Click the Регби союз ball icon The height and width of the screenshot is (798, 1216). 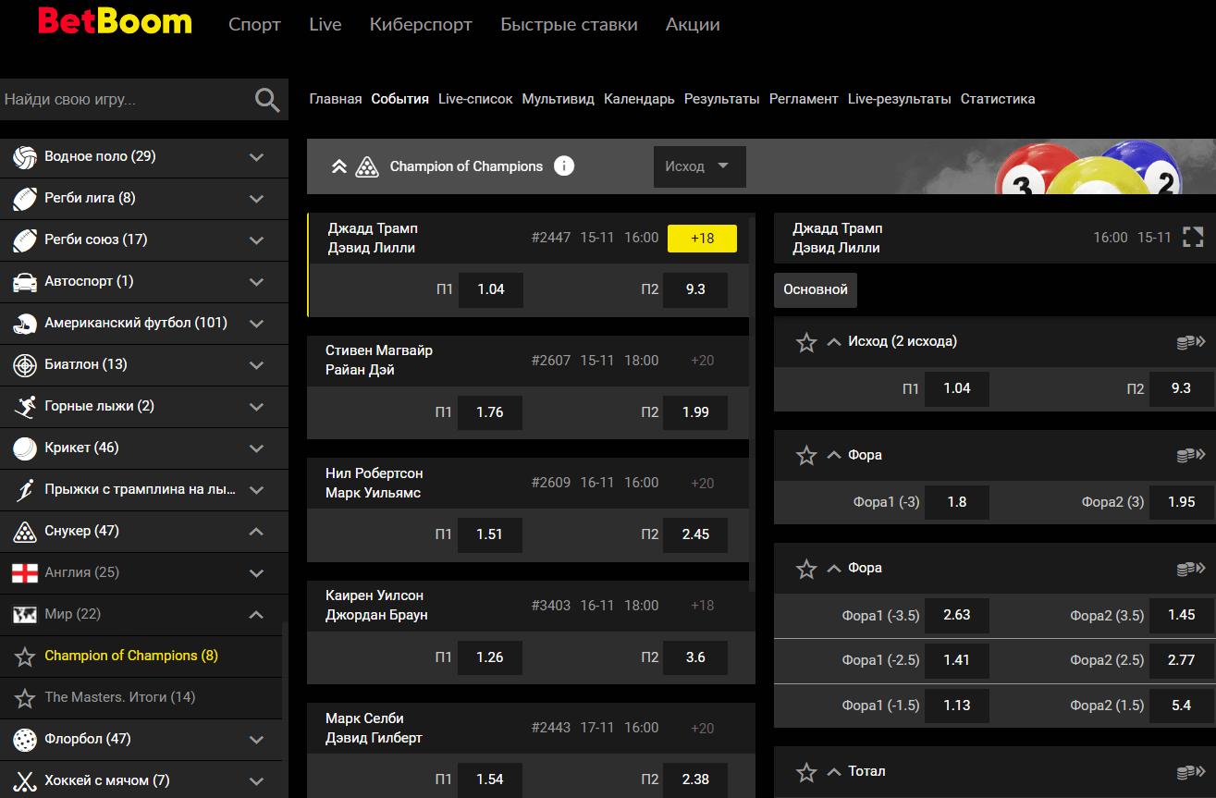[25, 240]
